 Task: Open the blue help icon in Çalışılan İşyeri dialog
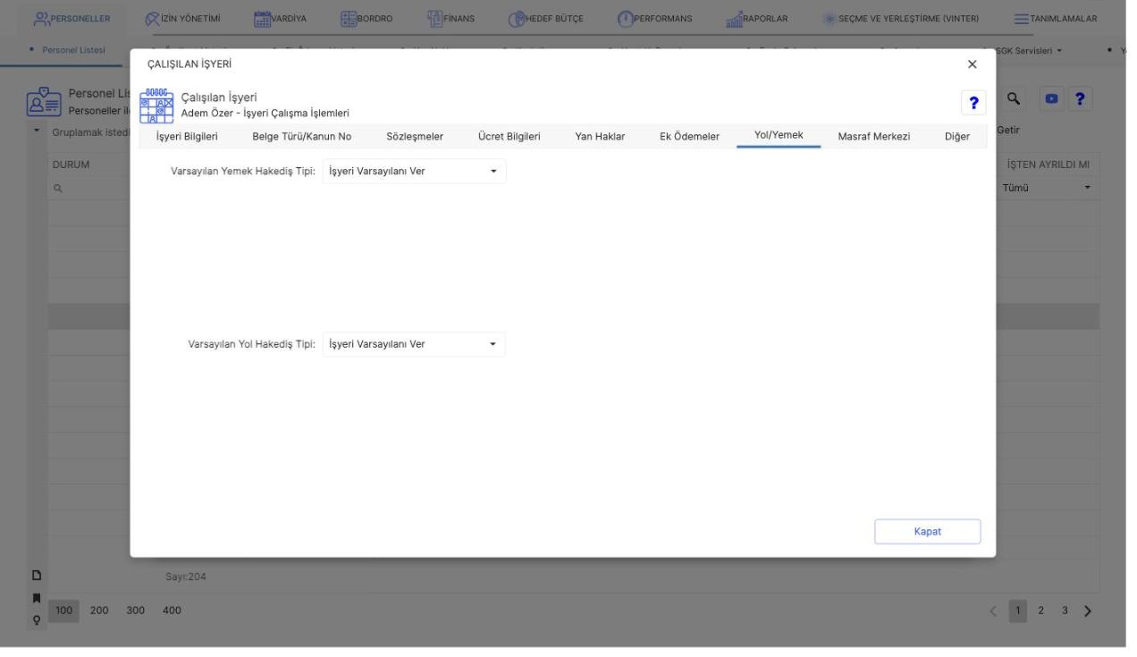tap(972, 102)
